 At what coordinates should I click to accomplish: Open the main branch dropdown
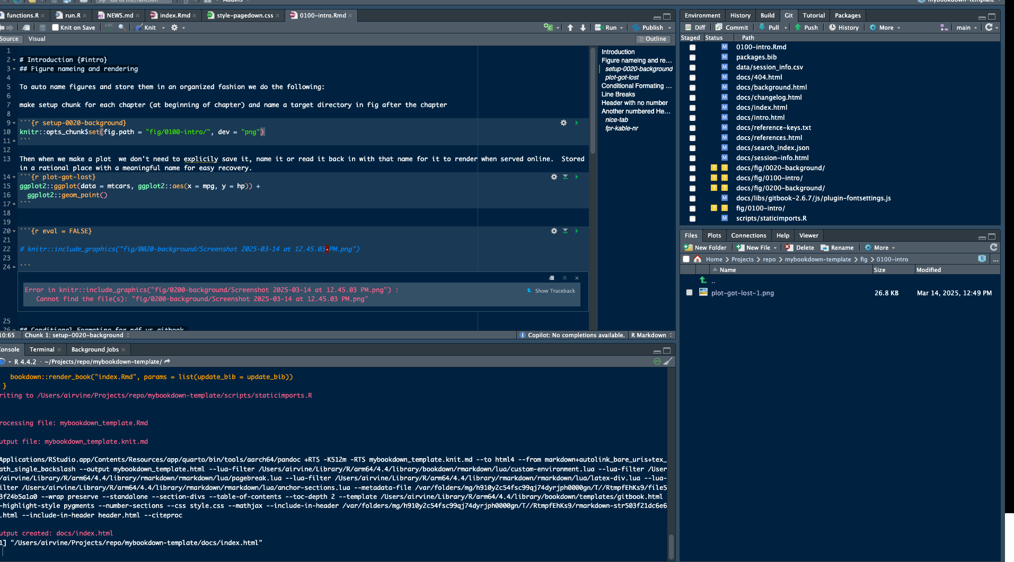967,28
